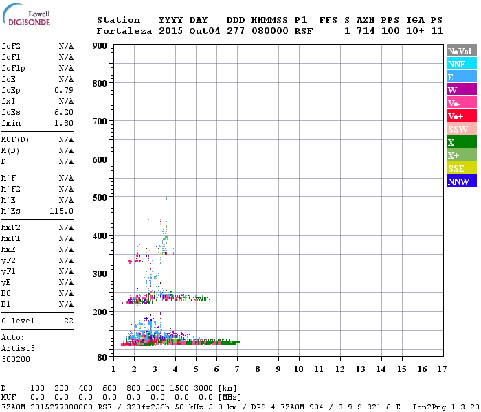Click the h`Es value 115.0
The image size is (481, 412).
(x=61, y=211)
